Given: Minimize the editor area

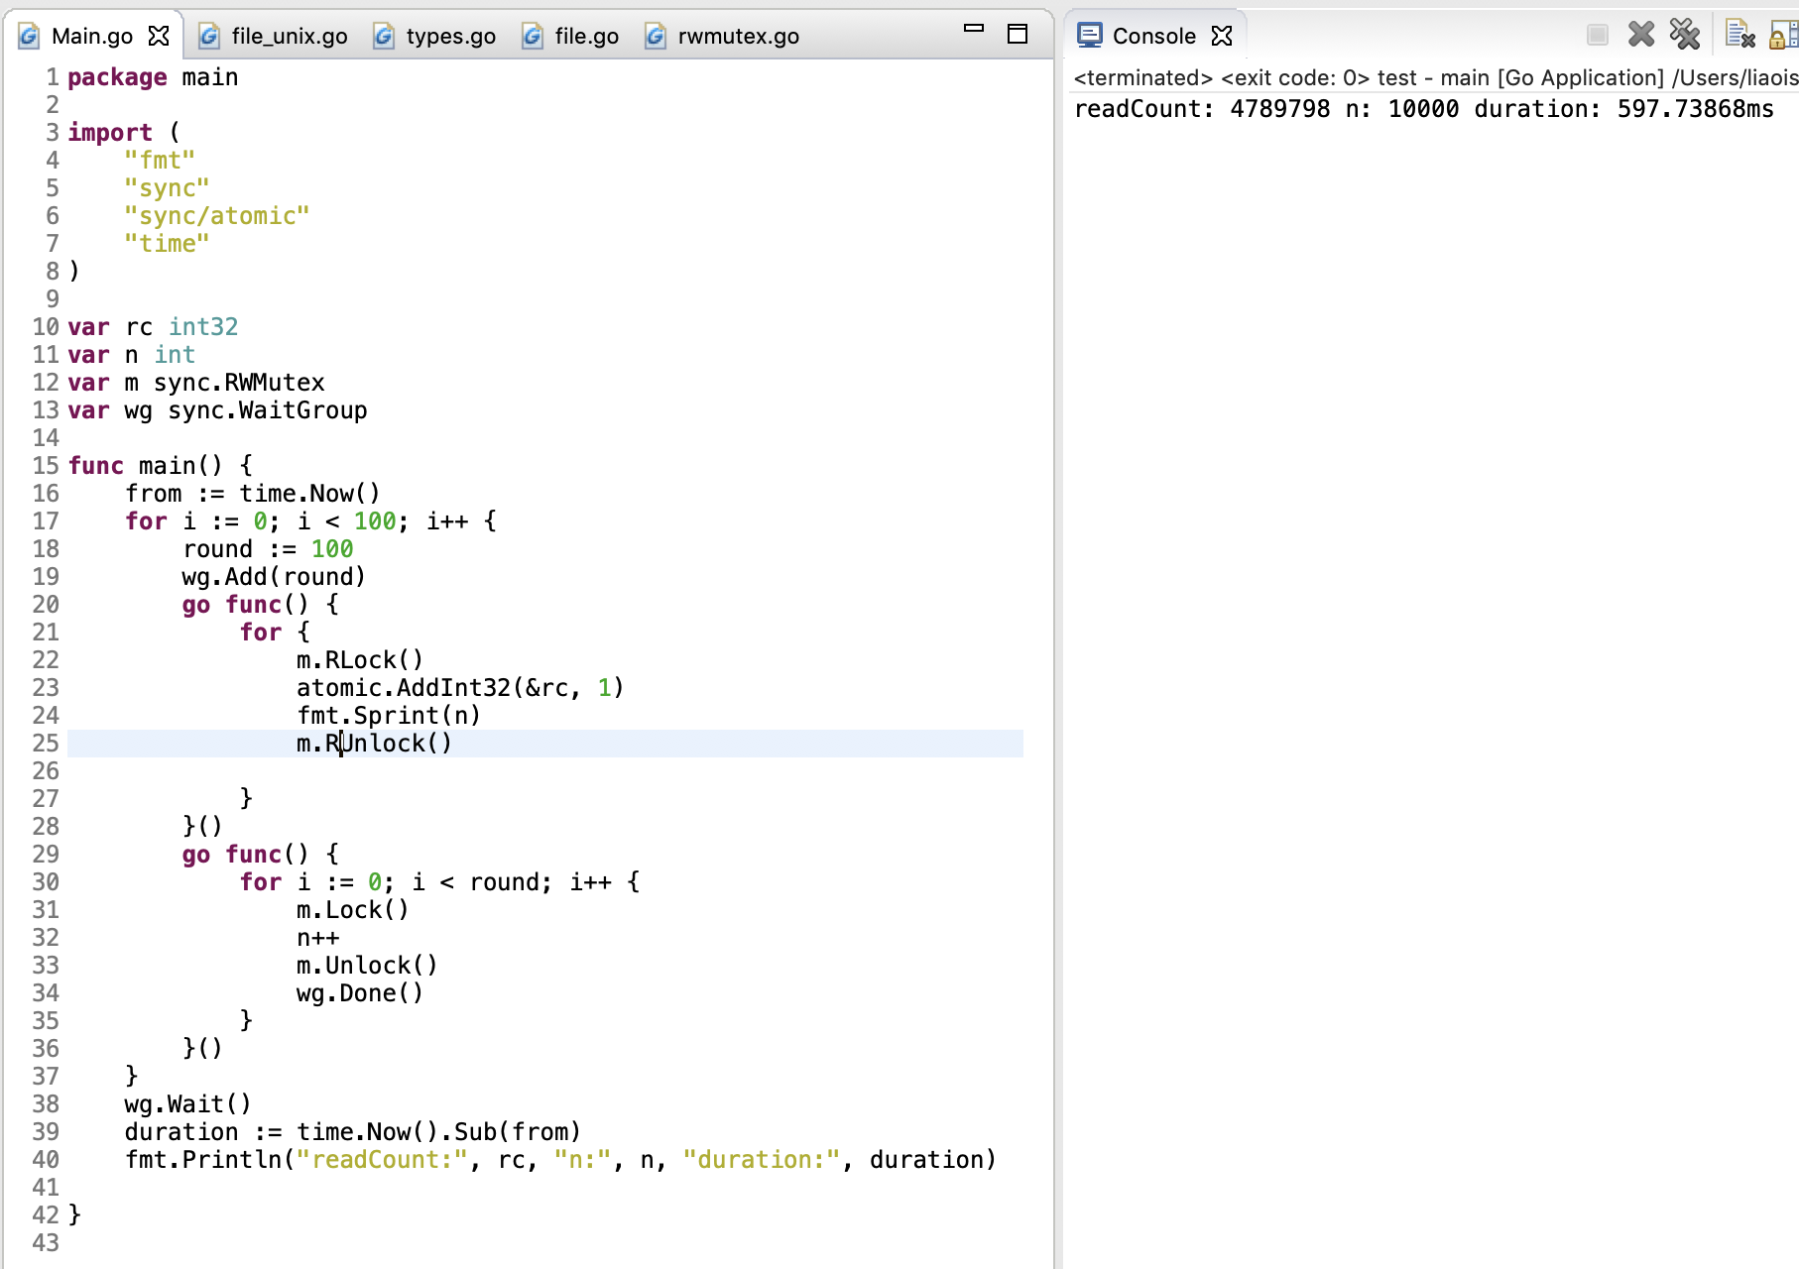Looking at the screenshot, I should (974, 30).
